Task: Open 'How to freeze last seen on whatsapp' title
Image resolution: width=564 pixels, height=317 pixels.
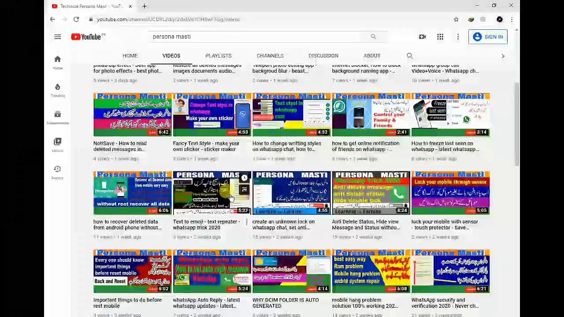Action: [x=445, y=146]
